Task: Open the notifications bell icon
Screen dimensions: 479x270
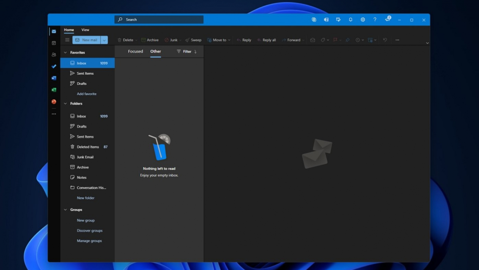Action: click(x=350, y=20)
